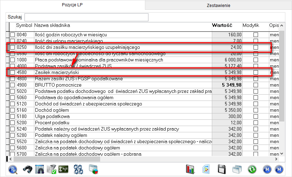
Task: Tick row checkbox for symbol 0040
Action: pyautogui.click(x=12, y=35)
